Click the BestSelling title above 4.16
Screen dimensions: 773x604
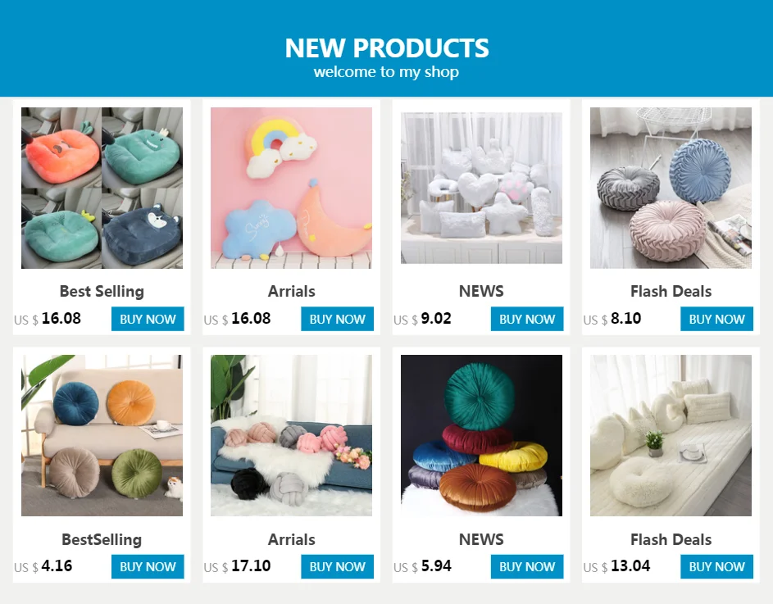tap(102, 539)
